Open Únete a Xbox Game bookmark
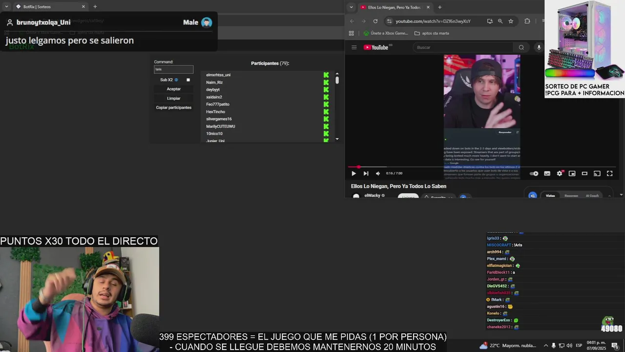 coord(386,33)
